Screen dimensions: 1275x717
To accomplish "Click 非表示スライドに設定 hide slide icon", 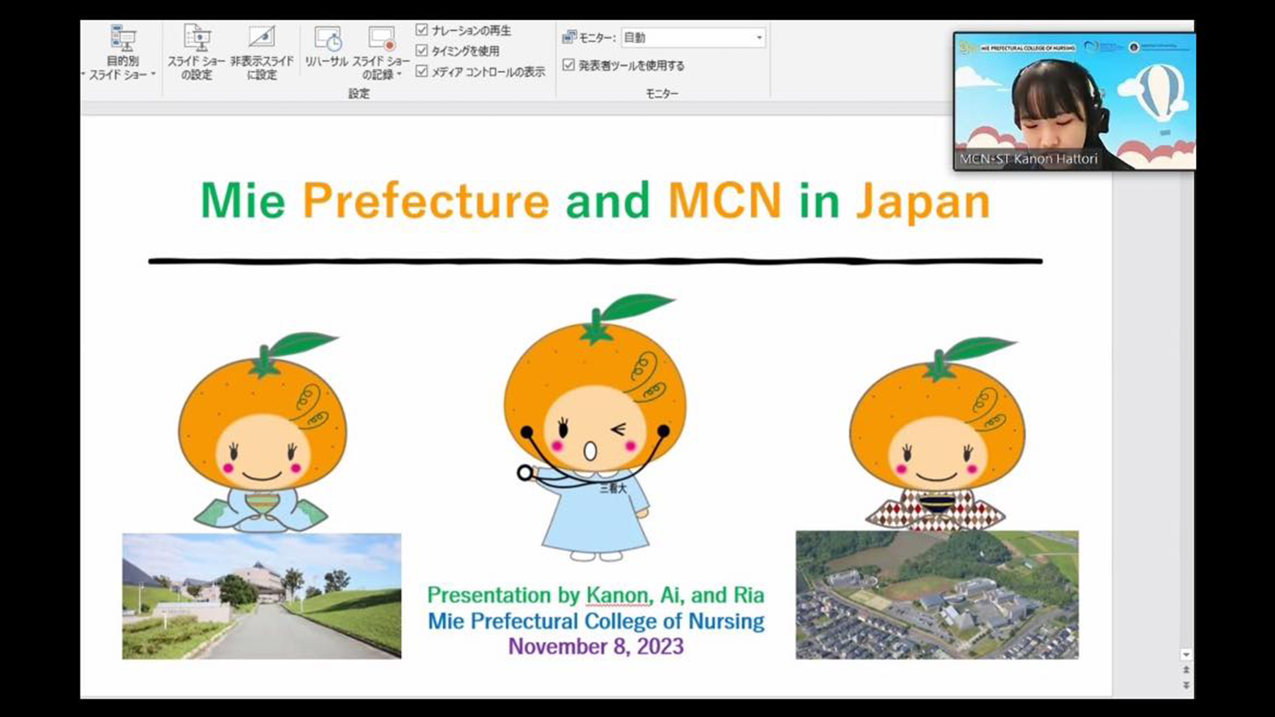I will click(262, 37).
